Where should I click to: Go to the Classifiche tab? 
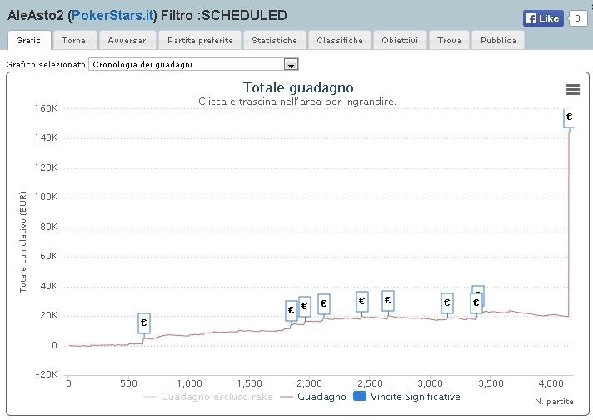coord(340,40)
